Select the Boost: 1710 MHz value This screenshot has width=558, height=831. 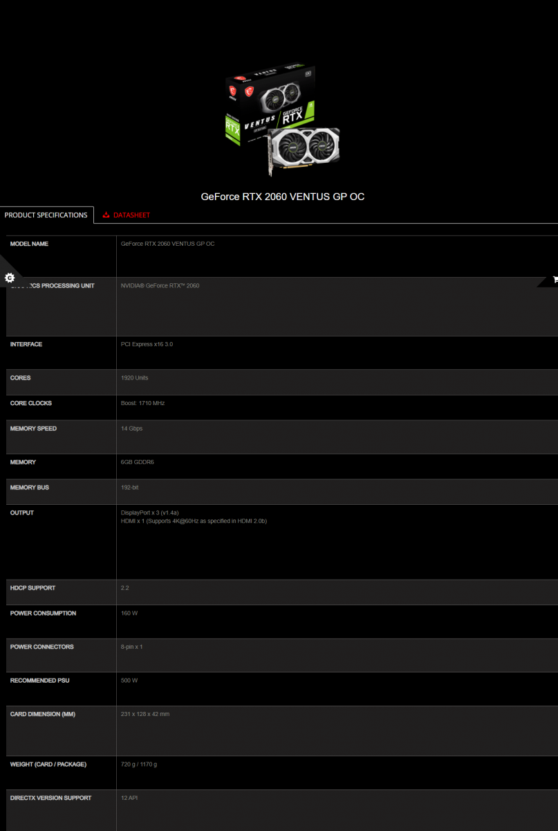point(143,403)
